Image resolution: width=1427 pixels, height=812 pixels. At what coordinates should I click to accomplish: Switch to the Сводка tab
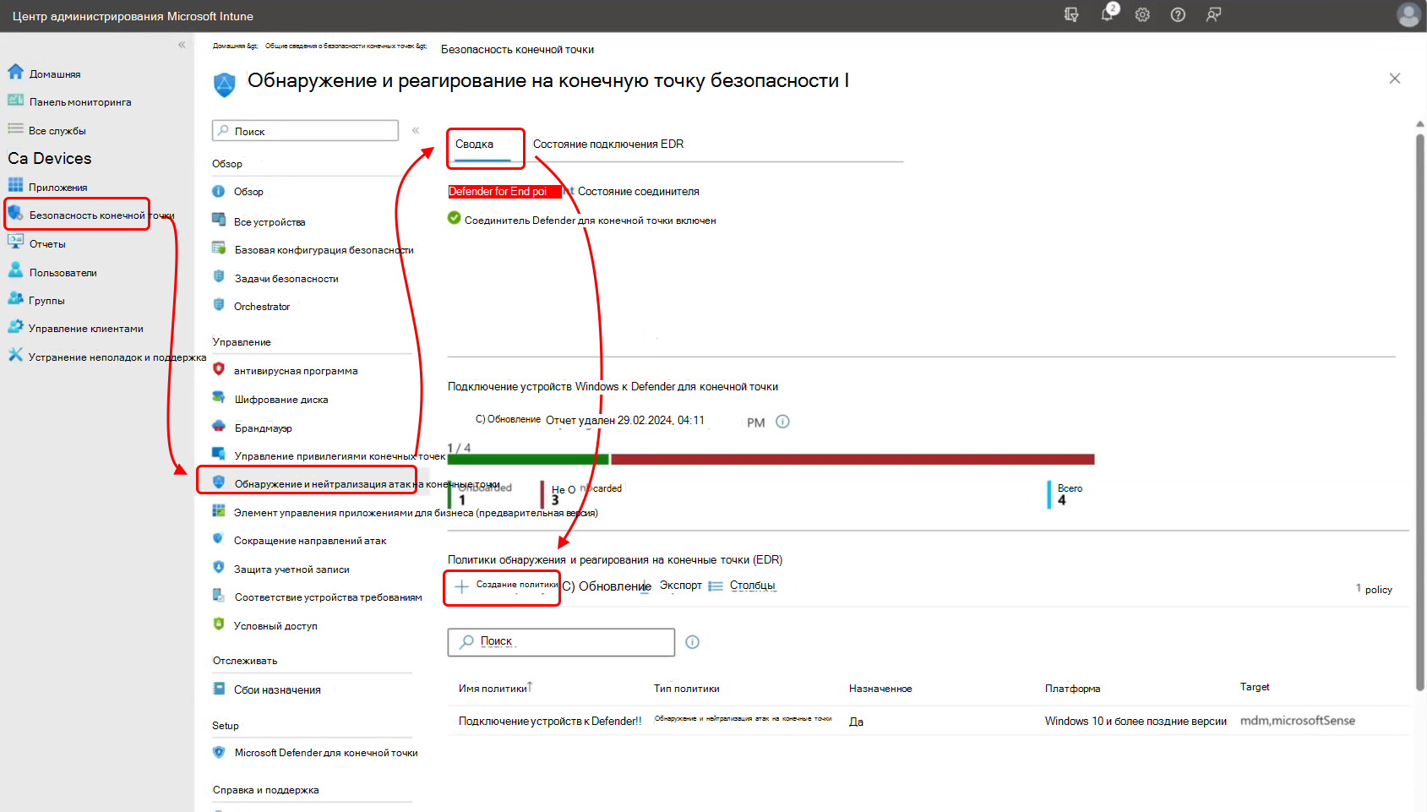click(475, 144)
